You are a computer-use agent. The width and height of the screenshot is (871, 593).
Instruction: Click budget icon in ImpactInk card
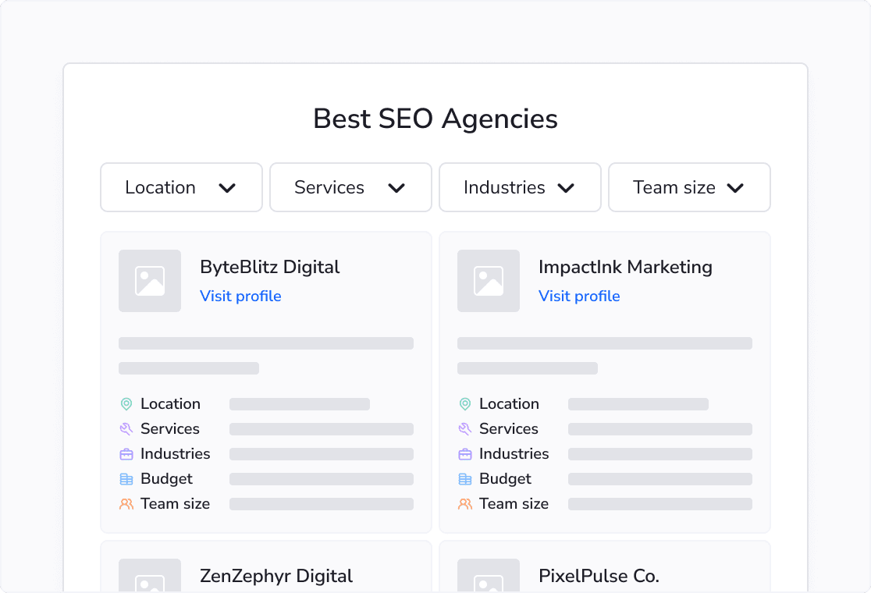pos(465,479)
